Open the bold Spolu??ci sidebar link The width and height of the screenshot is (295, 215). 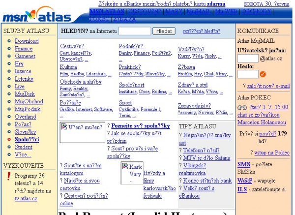click(x=27, y=139)
